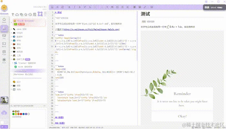Viewport: 226px width, 129px height.
Task: Select the yellow color circle
Action: [16, 114]
